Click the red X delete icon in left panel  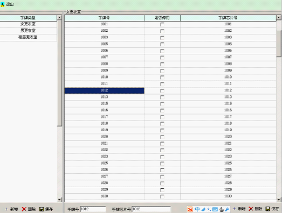pyautogui.click(x=24, y=209)
